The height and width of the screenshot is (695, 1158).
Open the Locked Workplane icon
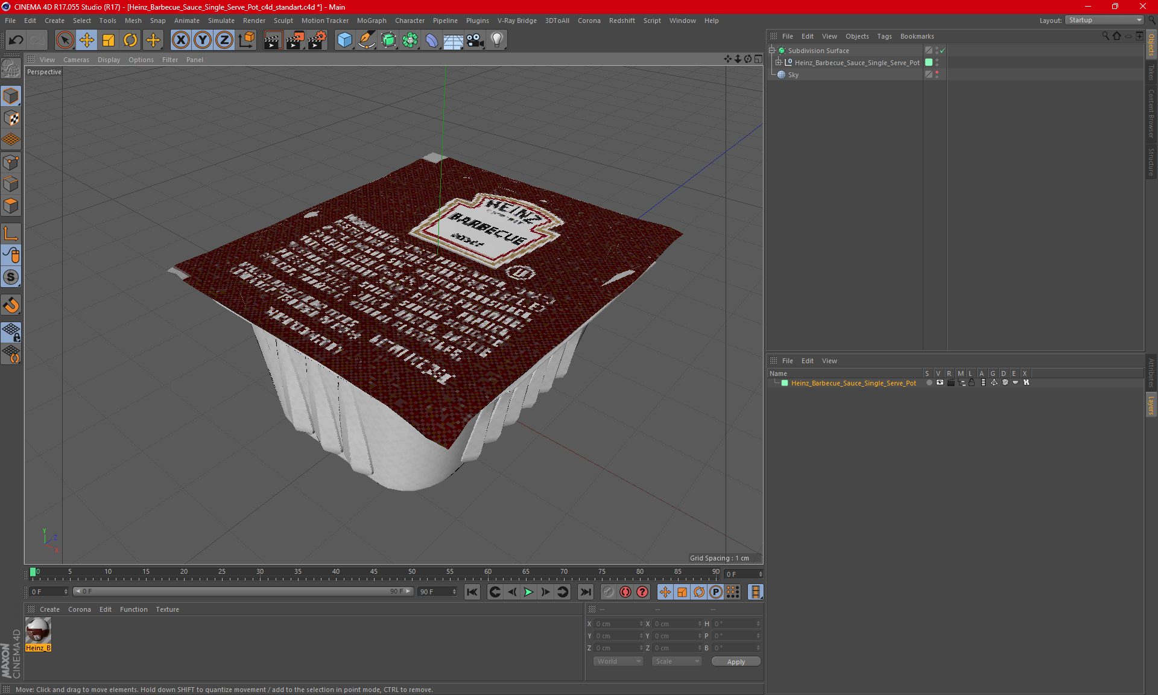[11, 332]
